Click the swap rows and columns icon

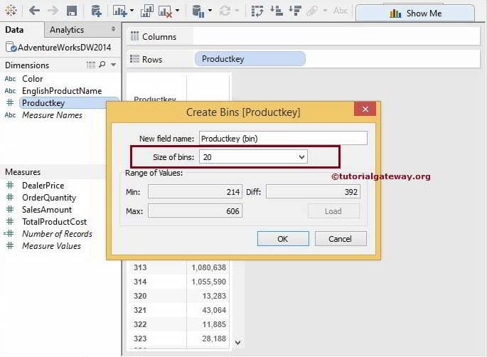[257, 11]
